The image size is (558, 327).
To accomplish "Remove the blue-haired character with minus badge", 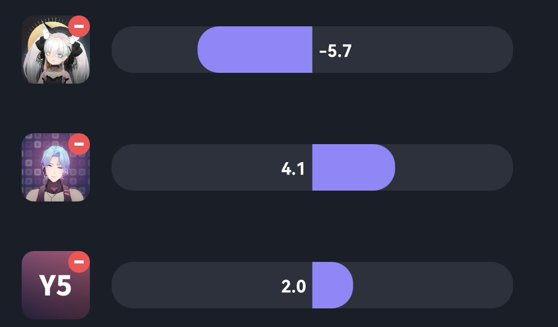I will (x=79, y=144).
